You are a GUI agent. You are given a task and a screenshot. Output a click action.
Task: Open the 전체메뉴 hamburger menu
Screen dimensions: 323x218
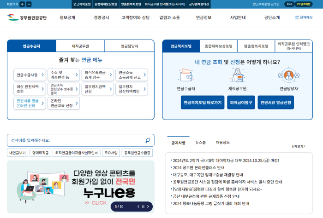tap(304, 17)
